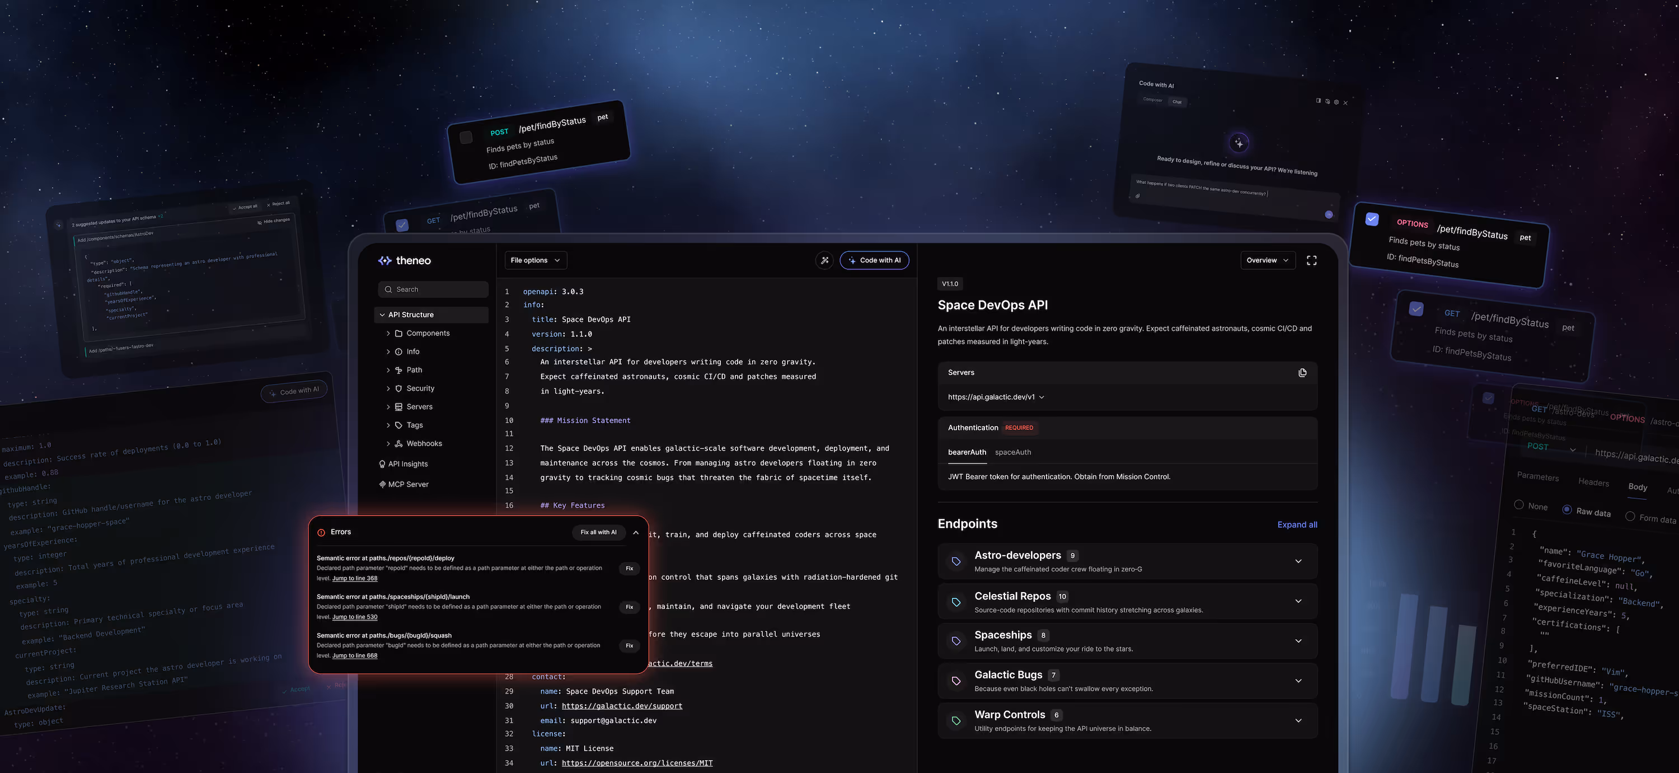Uncheck the OPTIONS /pet/findByStatus checkbox
Image resolution: width=1679 pixels, height=773 pixels.
click(1372, 219)
